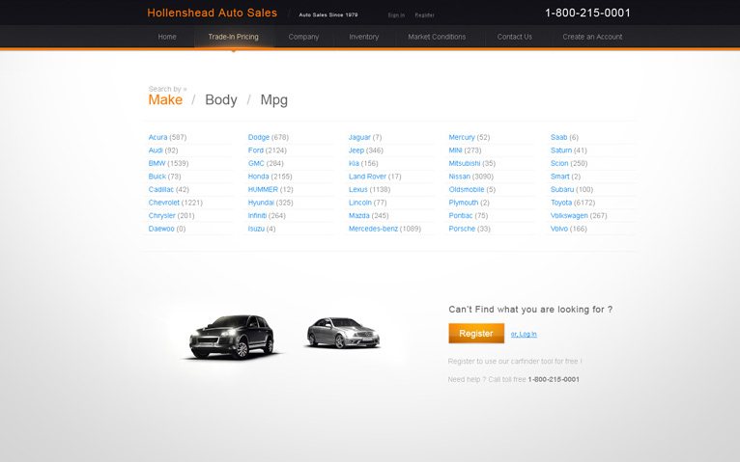Viewport: 740px width, 462px height.
Task: Open Market Conditions in navigation
Action: point(437,37)
